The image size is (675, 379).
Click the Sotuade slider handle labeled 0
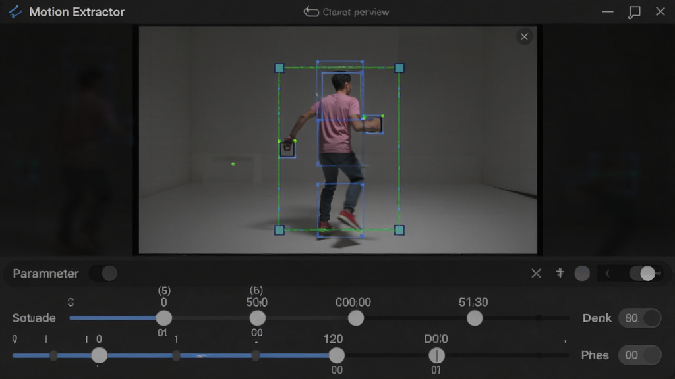pyautogui.click(x=163, y=318)
